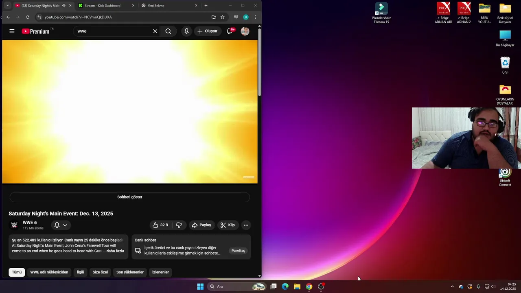Open Wondershare Filmora 15 desktop shortcut

coord(381,13)
